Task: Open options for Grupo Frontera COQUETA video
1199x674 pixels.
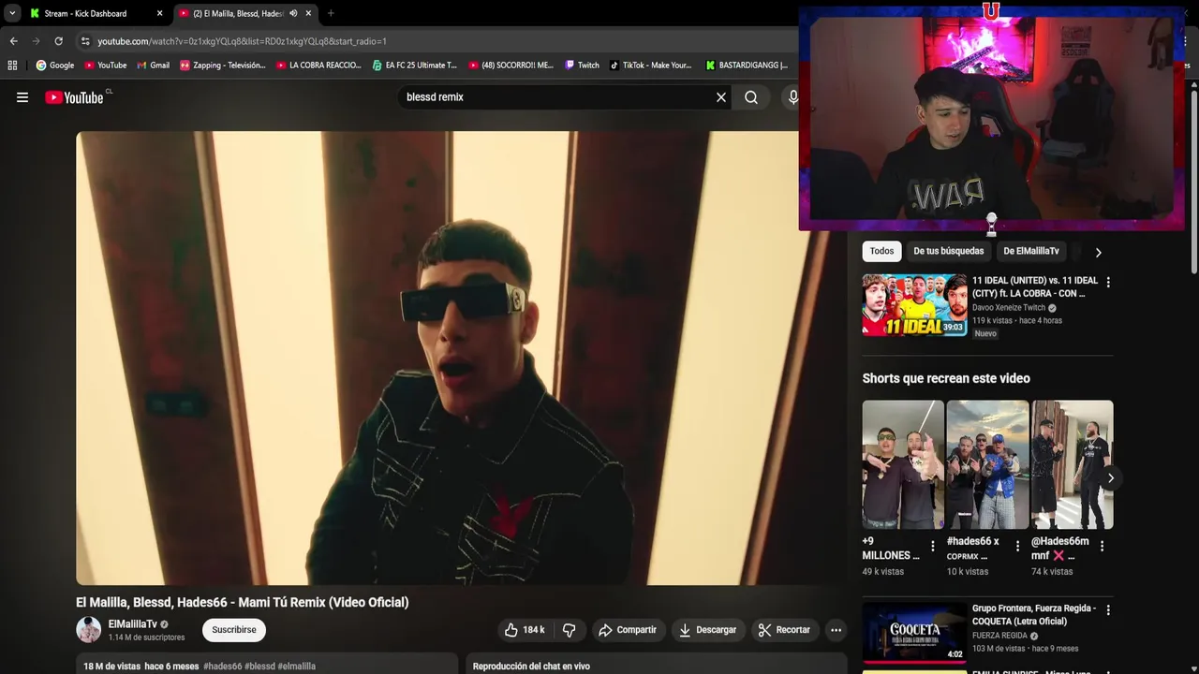Action: pyautogui.click(x=1108, y=609)
